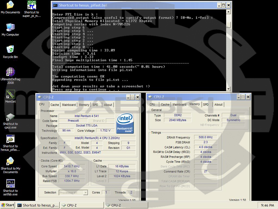This screenshot has width=278, height=209.
Task: Click the Total computation time line in console
Action: coord(109,67)
